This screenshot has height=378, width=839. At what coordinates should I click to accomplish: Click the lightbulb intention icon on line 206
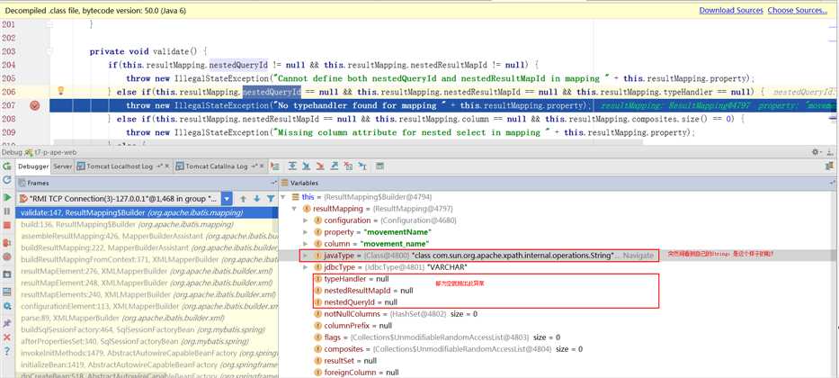(61, 91)
